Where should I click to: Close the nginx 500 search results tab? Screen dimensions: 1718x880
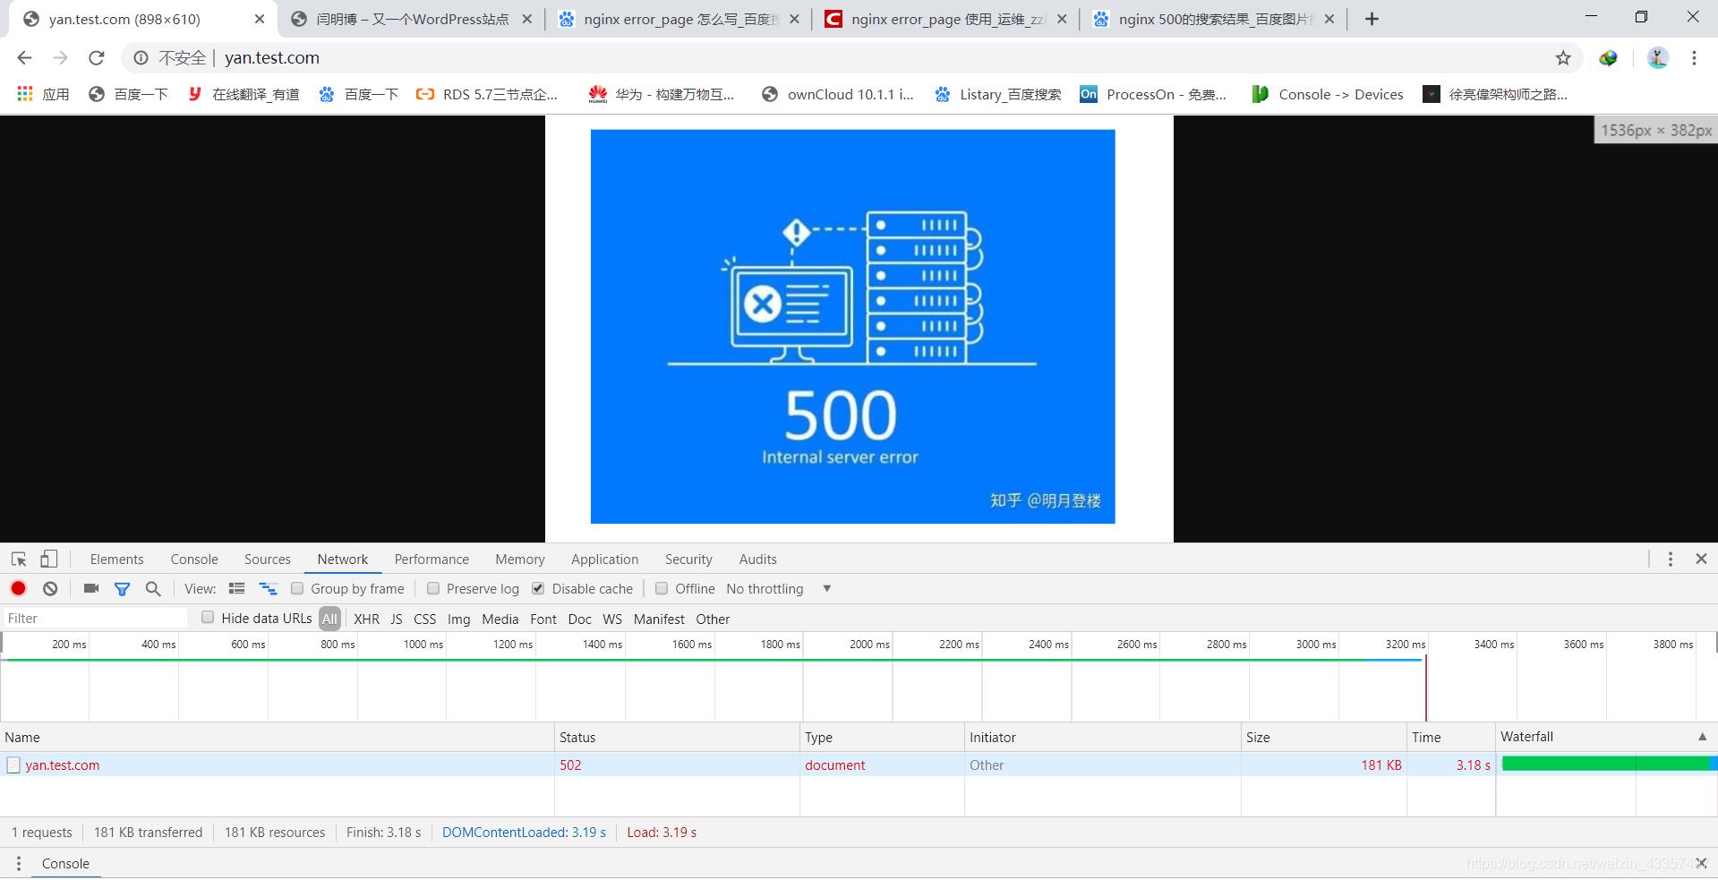click(1329, 19)
